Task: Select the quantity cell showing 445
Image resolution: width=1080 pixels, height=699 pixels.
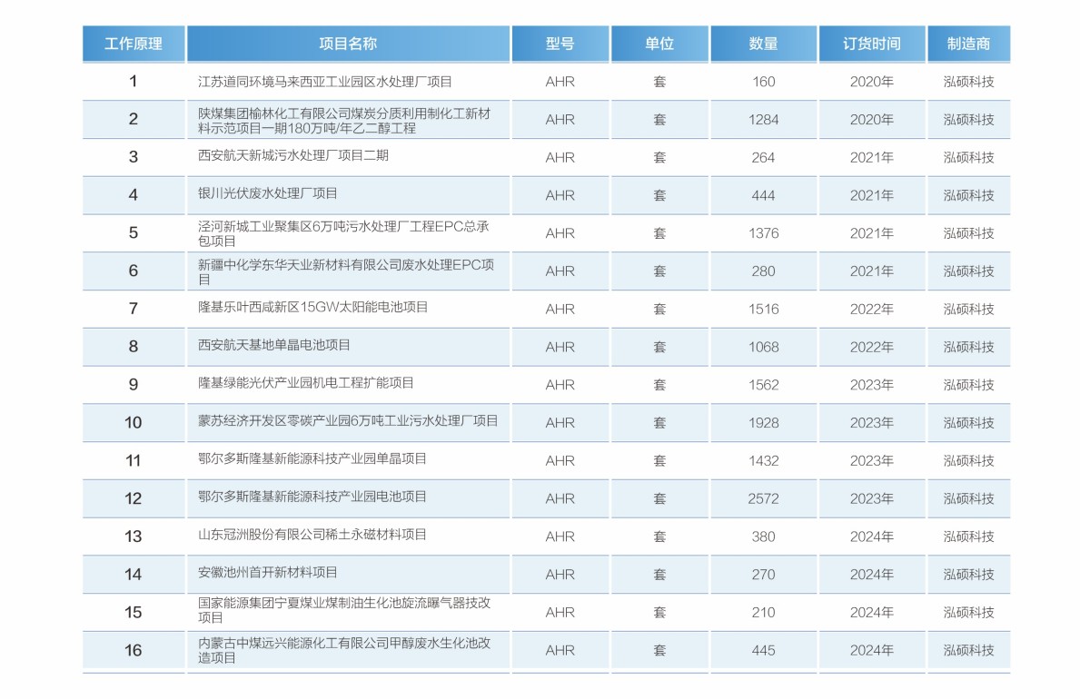Action: 763,650
